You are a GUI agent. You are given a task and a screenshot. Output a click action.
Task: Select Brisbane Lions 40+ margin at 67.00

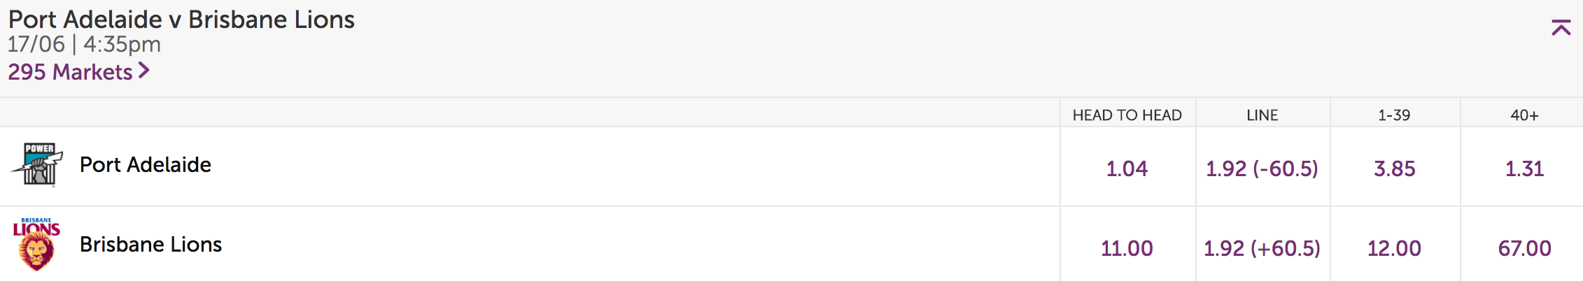[1524, 248]
